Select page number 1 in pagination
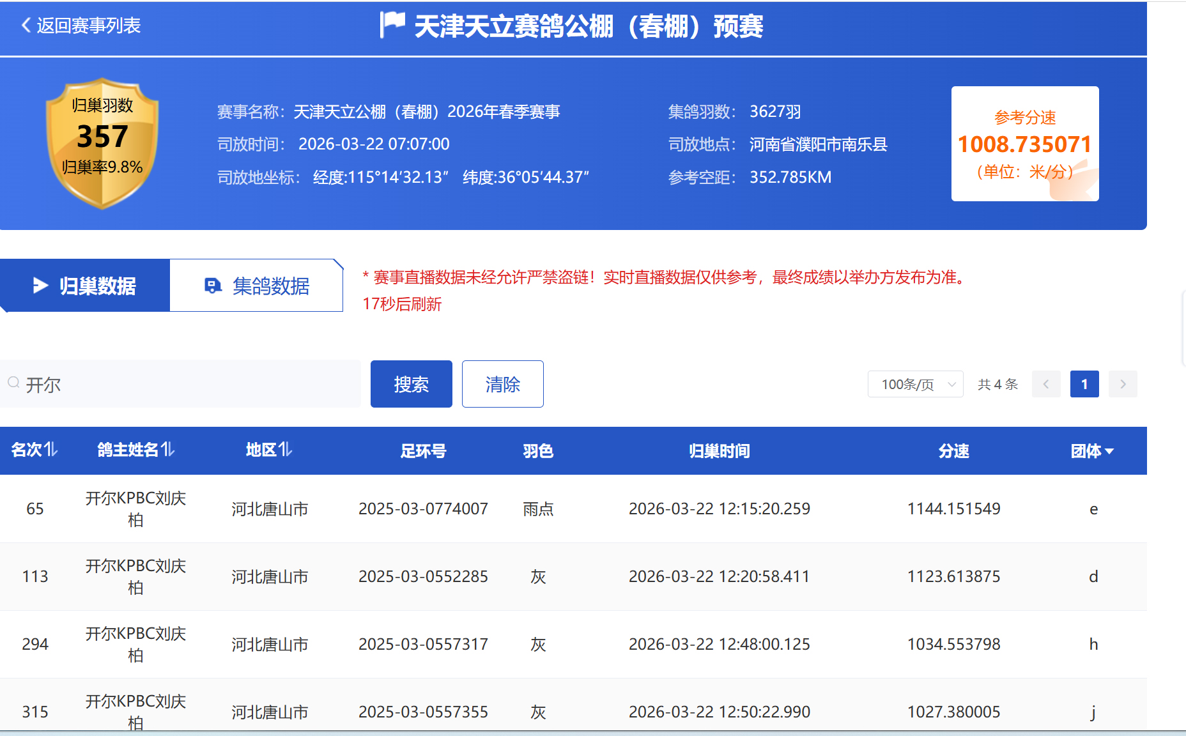This screenshot has height=736, width=1186. pyautogui.click(x=1084, y=384)
